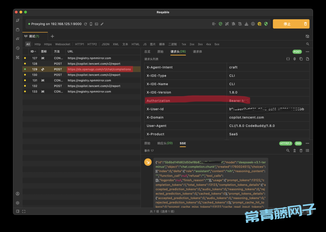Image resolution: width=326 pixels, height=232 pixels.
Task: Delete SSE events using the trash icon
Action: click(x=301, y=150)
